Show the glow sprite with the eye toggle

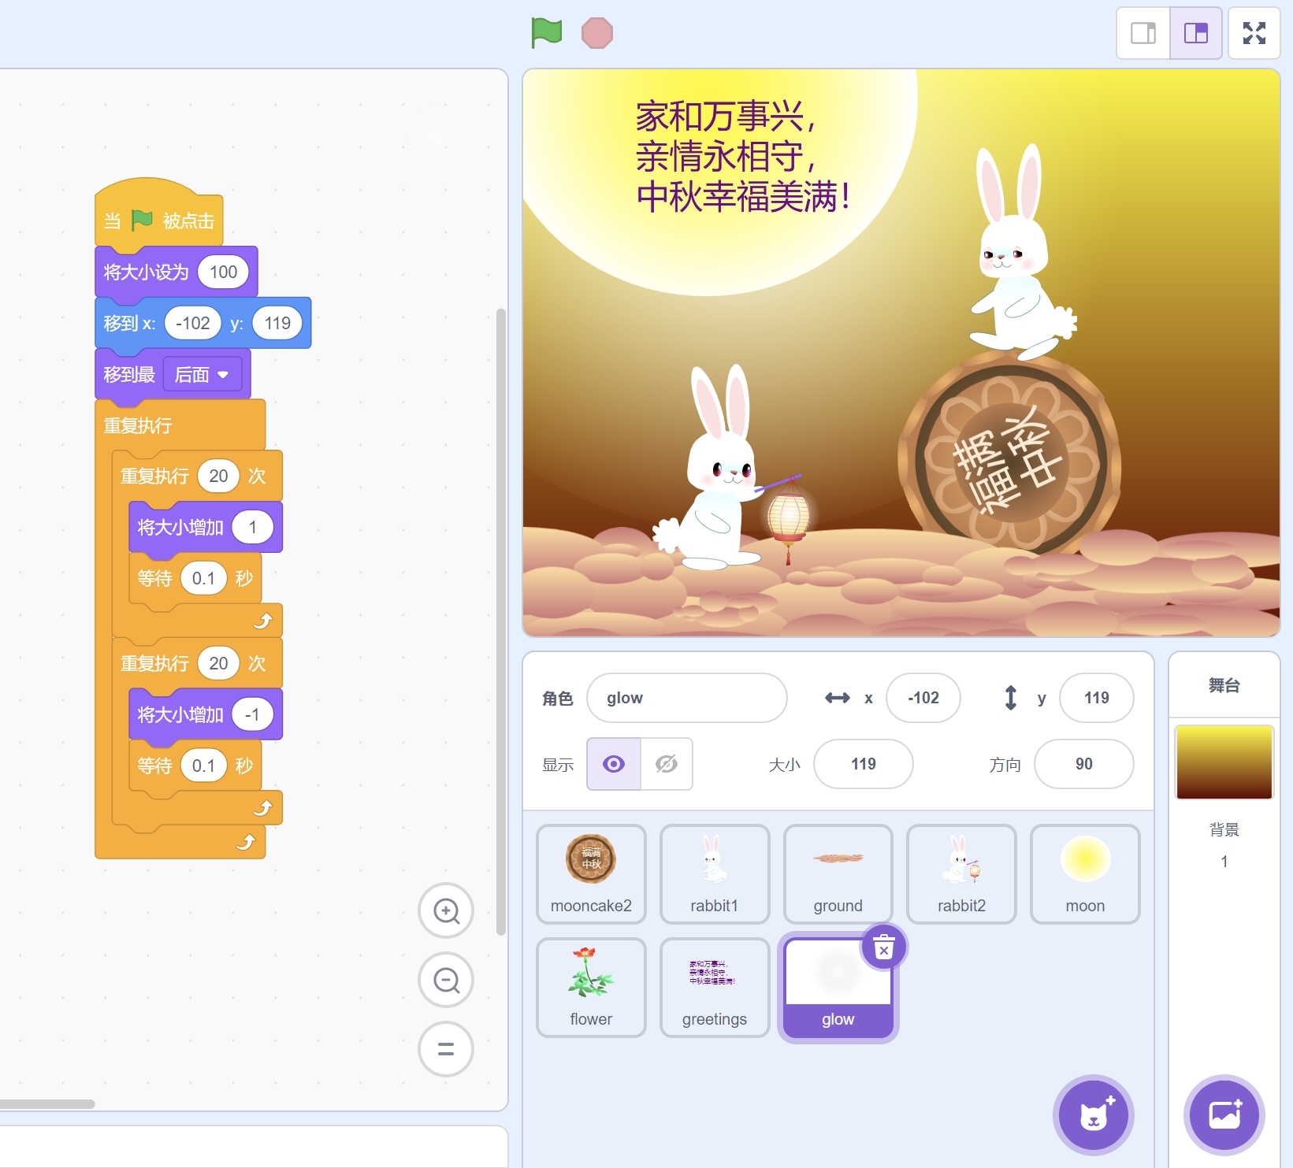(x=613, y=764)
